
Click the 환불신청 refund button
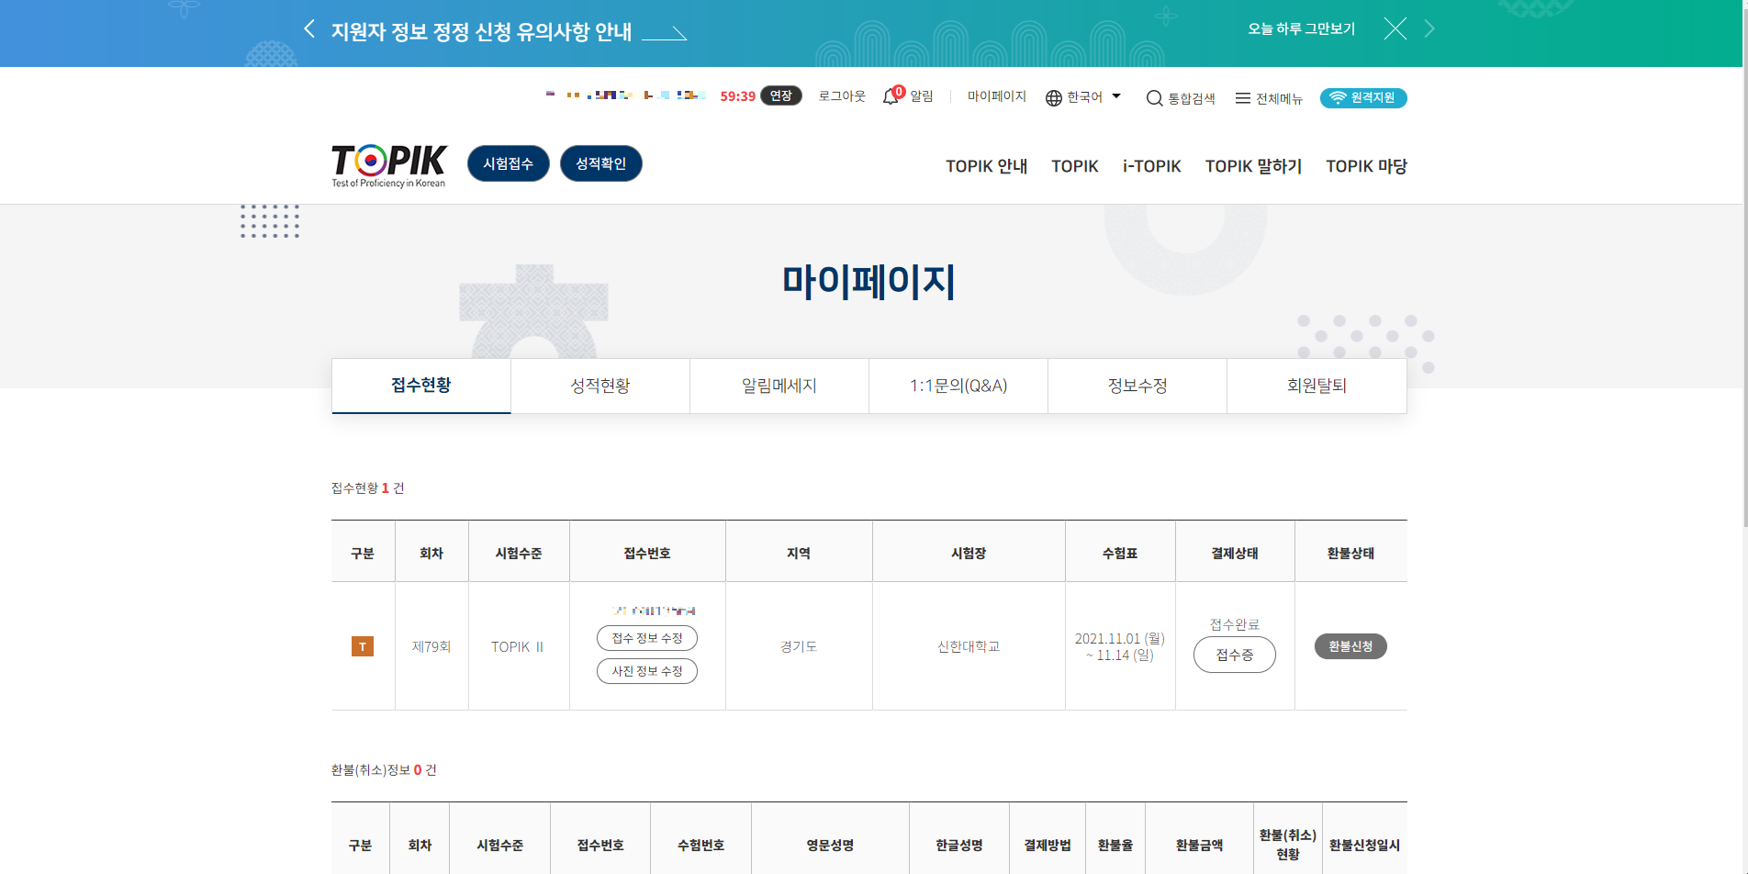tap(1350, 646)
